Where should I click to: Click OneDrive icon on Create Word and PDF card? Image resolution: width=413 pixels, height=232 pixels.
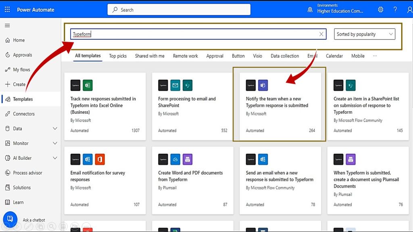point(175,159)
